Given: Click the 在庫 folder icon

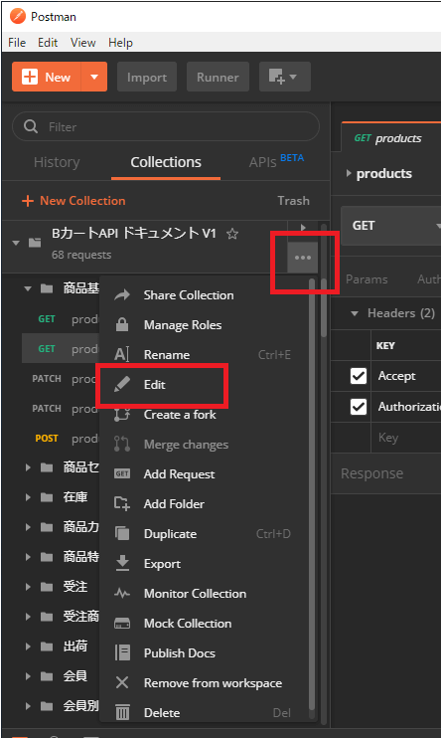Looking at the screenshot, I should [47, 496].
